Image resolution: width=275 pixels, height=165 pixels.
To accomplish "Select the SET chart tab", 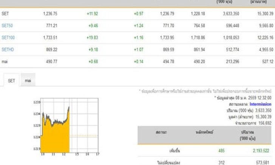I will tap(11, 80).
